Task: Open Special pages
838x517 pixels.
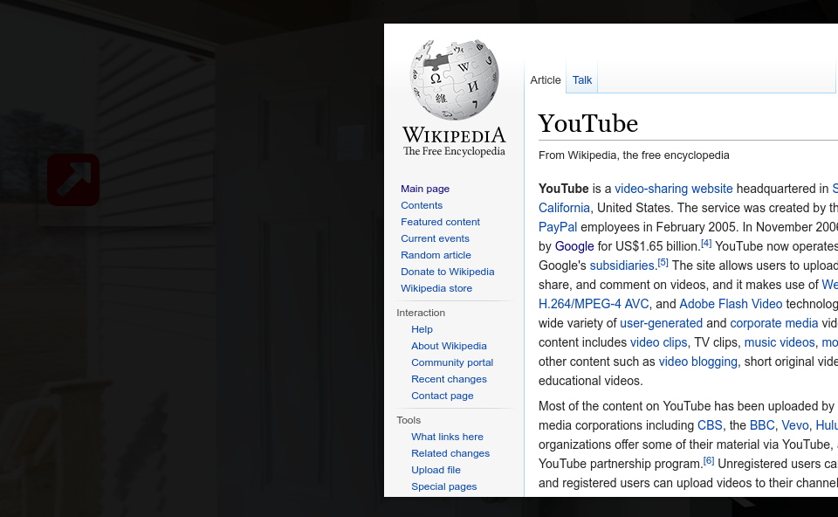Action: click(443, 486)
